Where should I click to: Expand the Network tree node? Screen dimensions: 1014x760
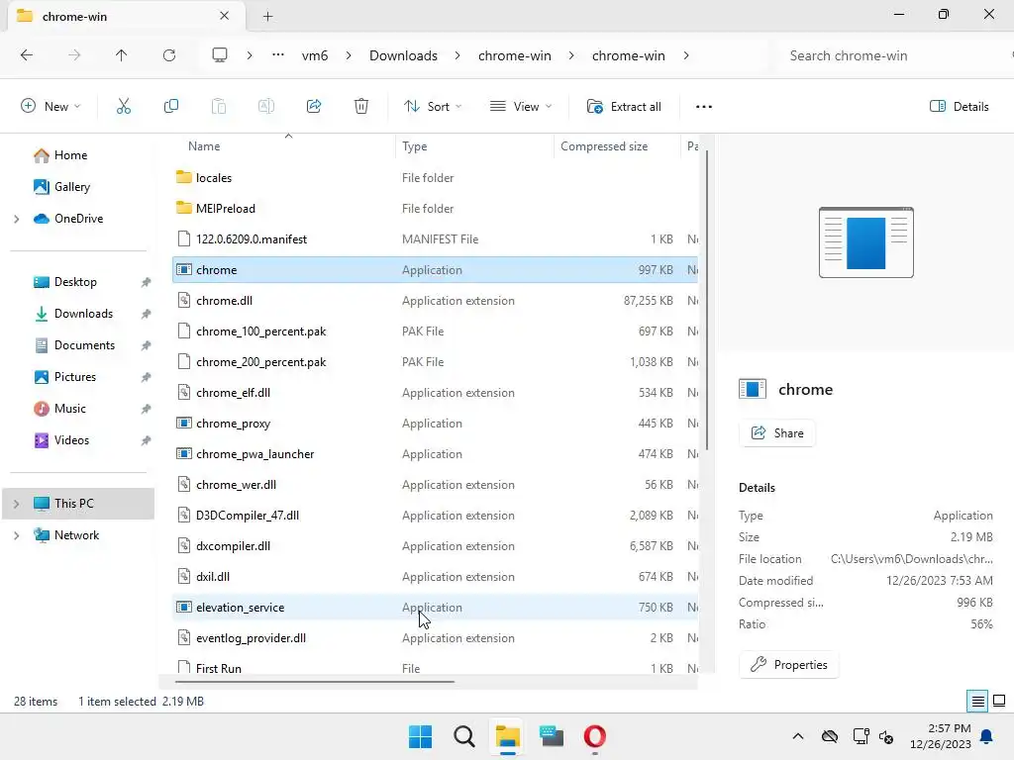point(16,535)
